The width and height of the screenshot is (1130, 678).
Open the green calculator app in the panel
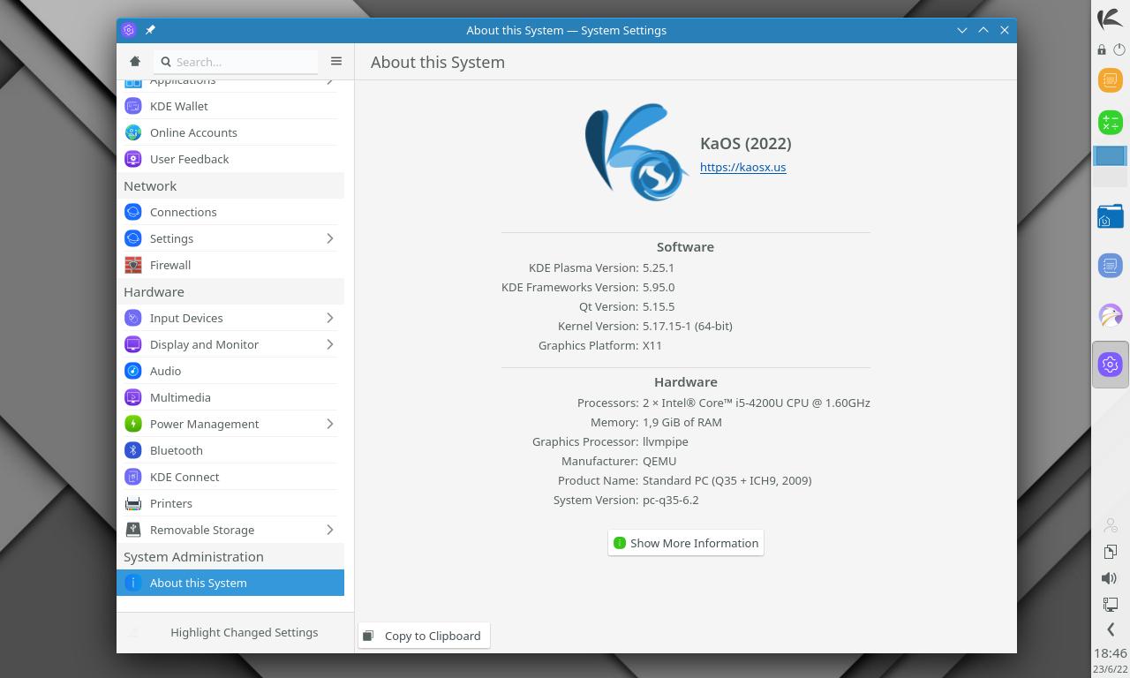tap(1111, 122)
